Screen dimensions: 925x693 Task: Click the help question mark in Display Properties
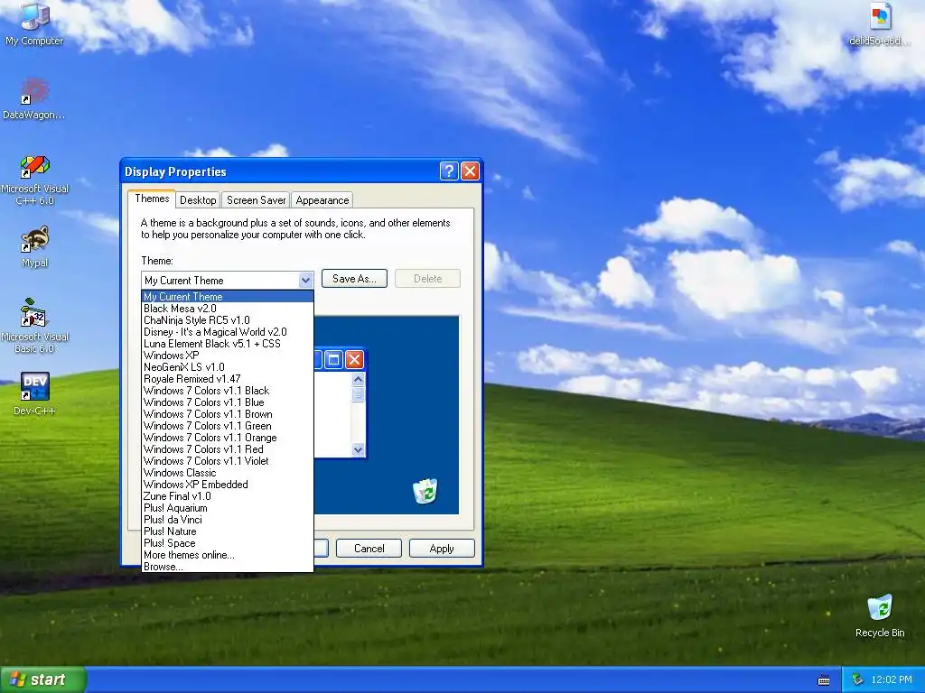point(449,171)
